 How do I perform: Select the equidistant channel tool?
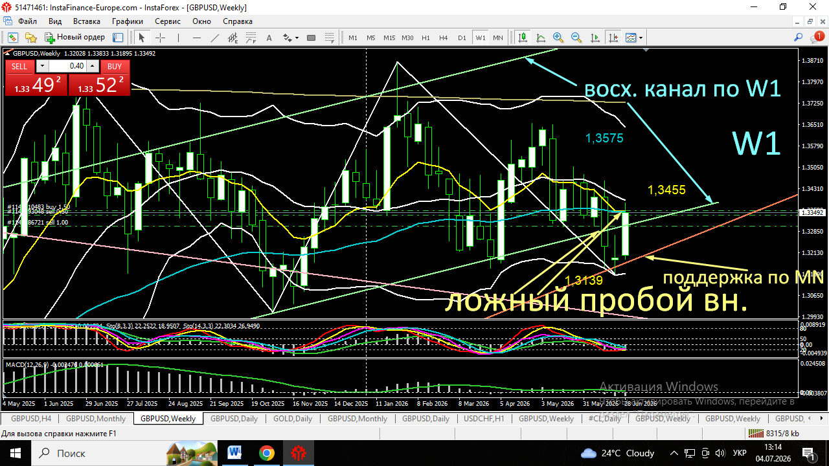(x=233, y=38)
